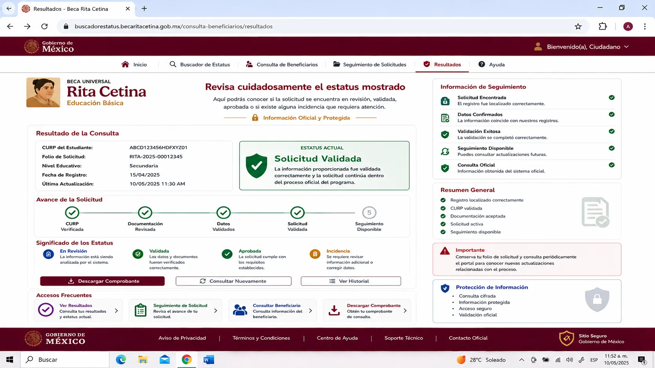Click chevron on Seguimiento de Solicitud card
Image resolution: width=655 pixels, height=368 pixels.
click(215, 311)
